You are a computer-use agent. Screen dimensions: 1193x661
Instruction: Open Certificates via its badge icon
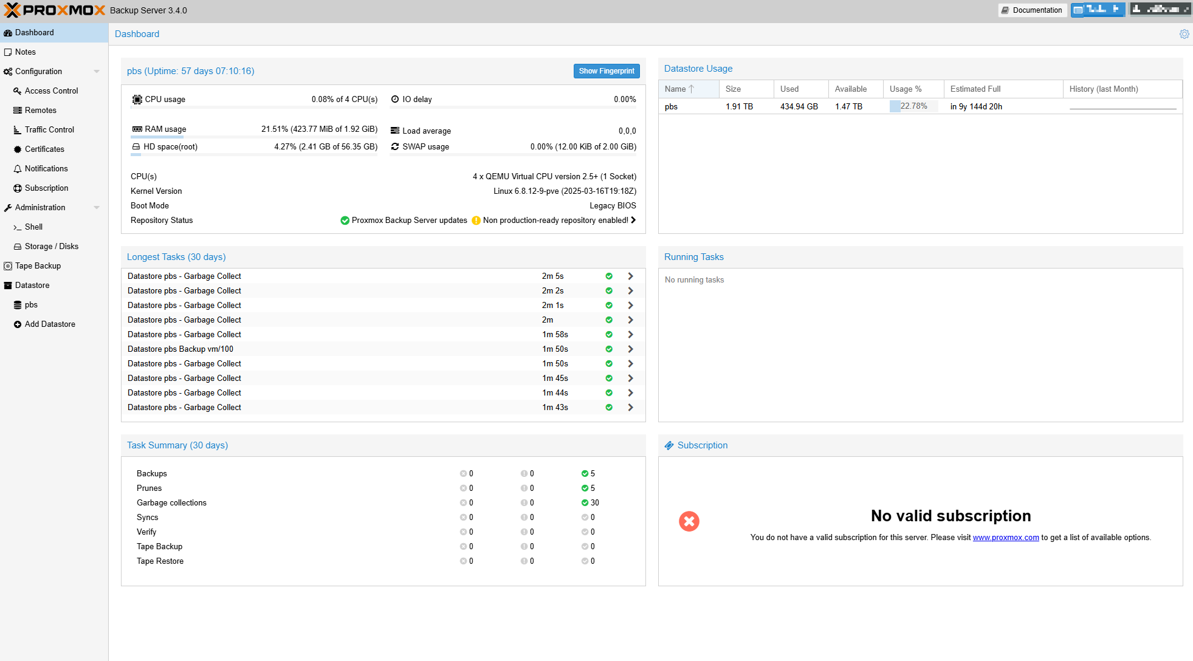point(18,149)
